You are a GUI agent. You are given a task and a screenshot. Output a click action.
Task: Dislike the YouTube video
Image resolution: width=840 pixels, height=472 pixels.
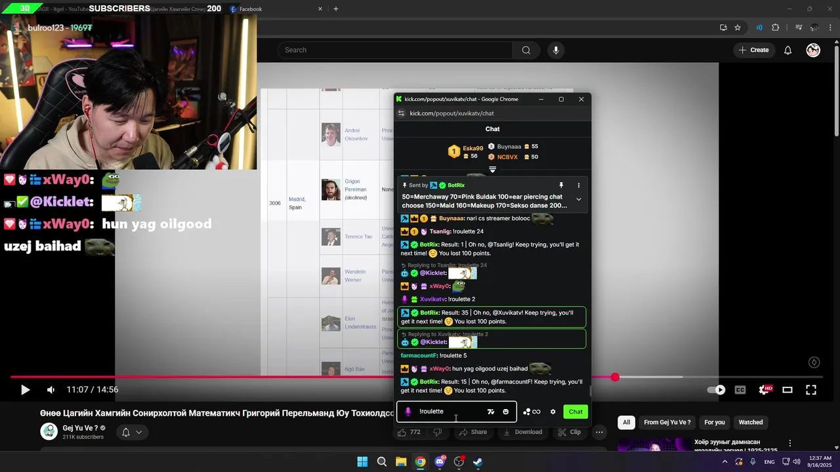coord(438,432)
